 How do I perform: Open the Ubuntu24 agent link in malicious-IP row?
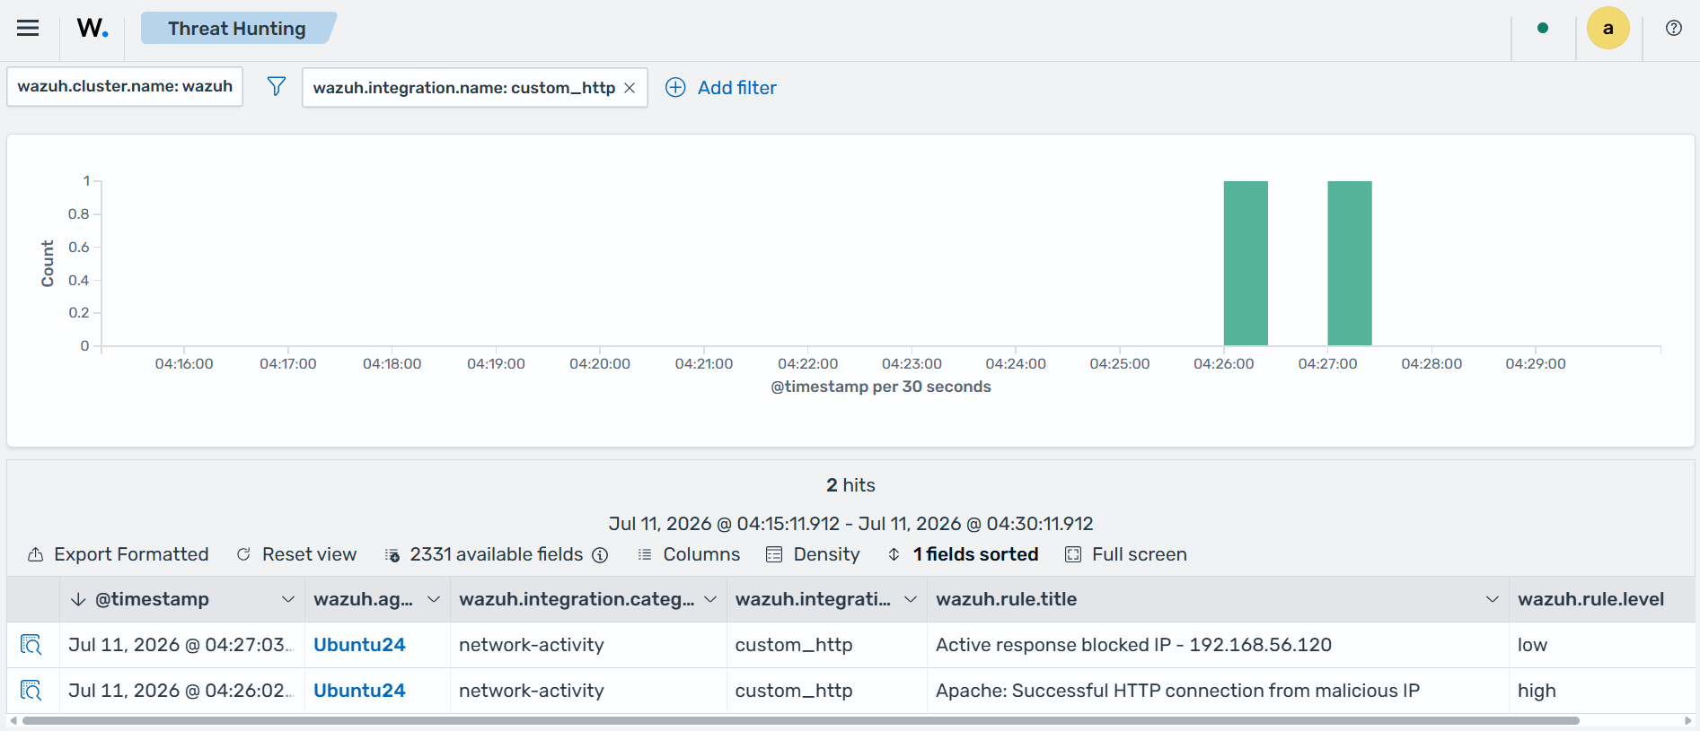359,691
